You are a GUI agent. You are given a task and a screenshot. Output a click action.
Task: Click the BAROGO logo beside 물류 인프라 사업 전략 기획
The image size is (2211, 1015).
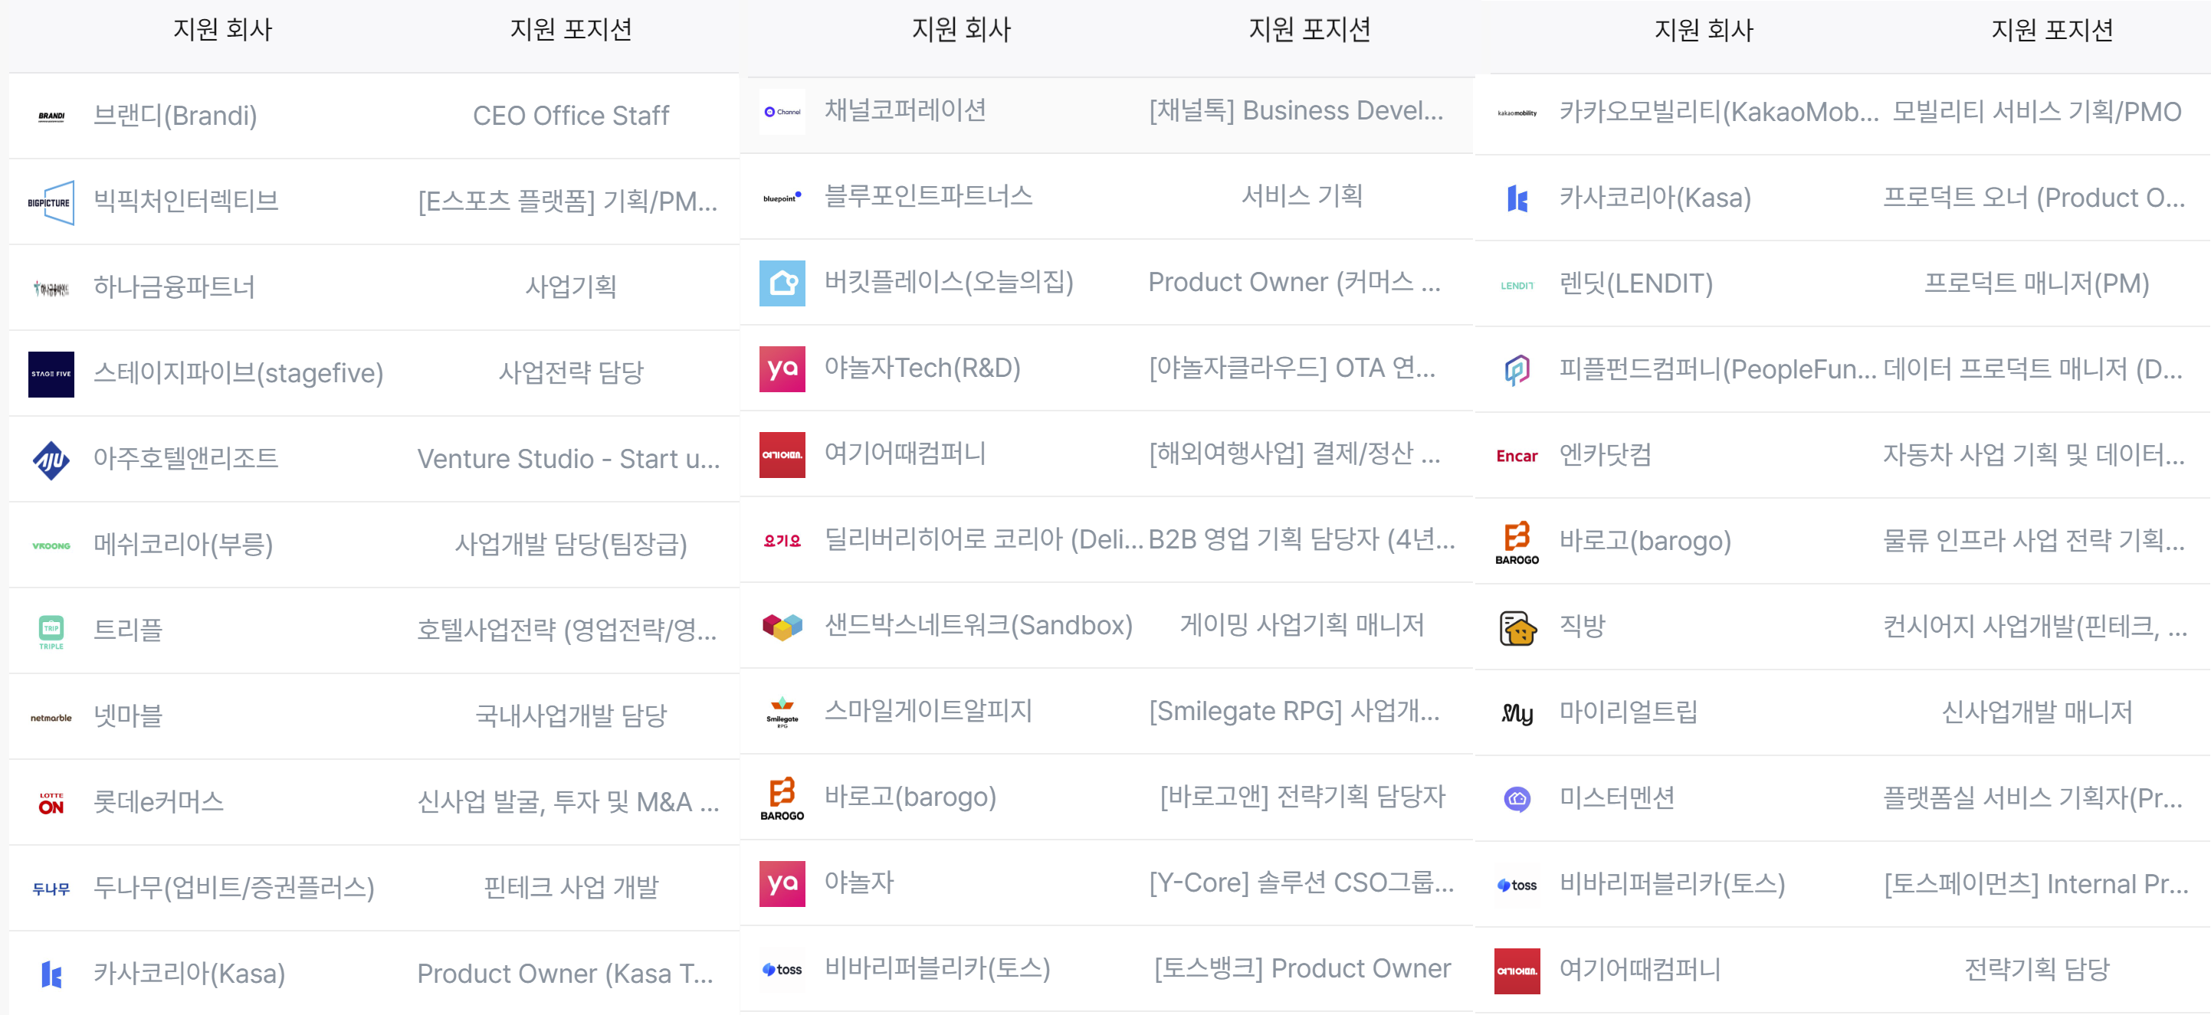pyautogui.click(x=1517, y=542)
